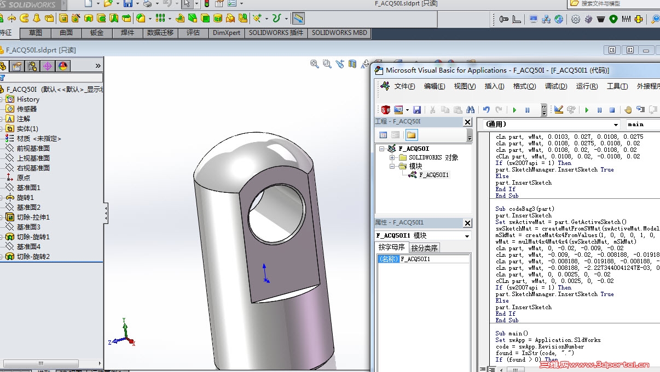Click the Design Mode ruler icon

click(558, 110)
